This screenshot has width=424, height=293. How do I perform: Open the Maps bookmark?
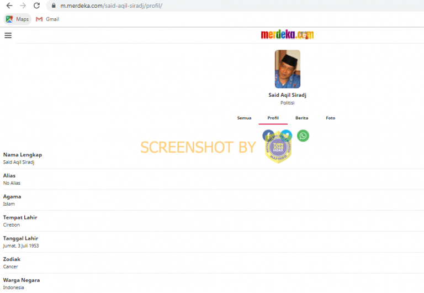click(17, 19)
